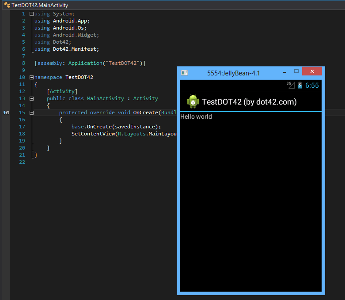Click the OnCreate method name on line 15
Screen dimensions: 345x300
pyautogui.click(x=145, y=112)
